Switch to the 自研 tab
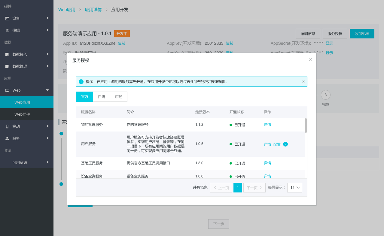Image resolution: width=384 pixels, height=236 pixels. tap(102, 97)
